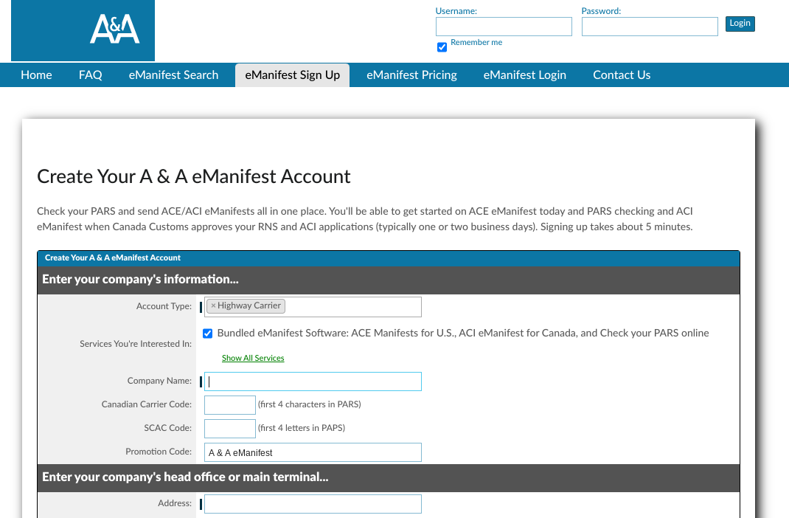The image size is (789, 518).
Task: Uncheck the Bundled eManifest Software checkbox
Action: point(207,334)
